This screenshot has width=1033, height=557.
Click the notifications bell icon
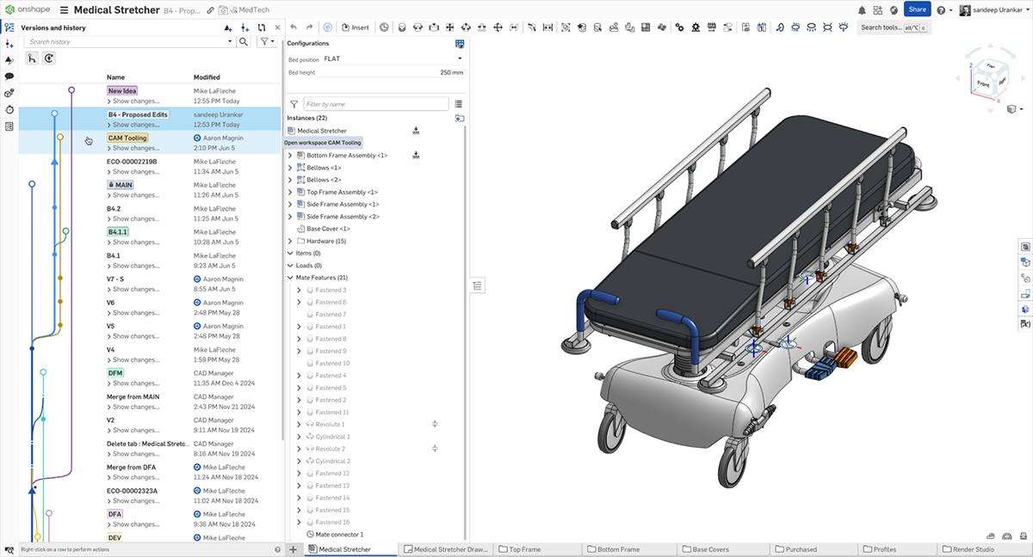pos(862,9)
